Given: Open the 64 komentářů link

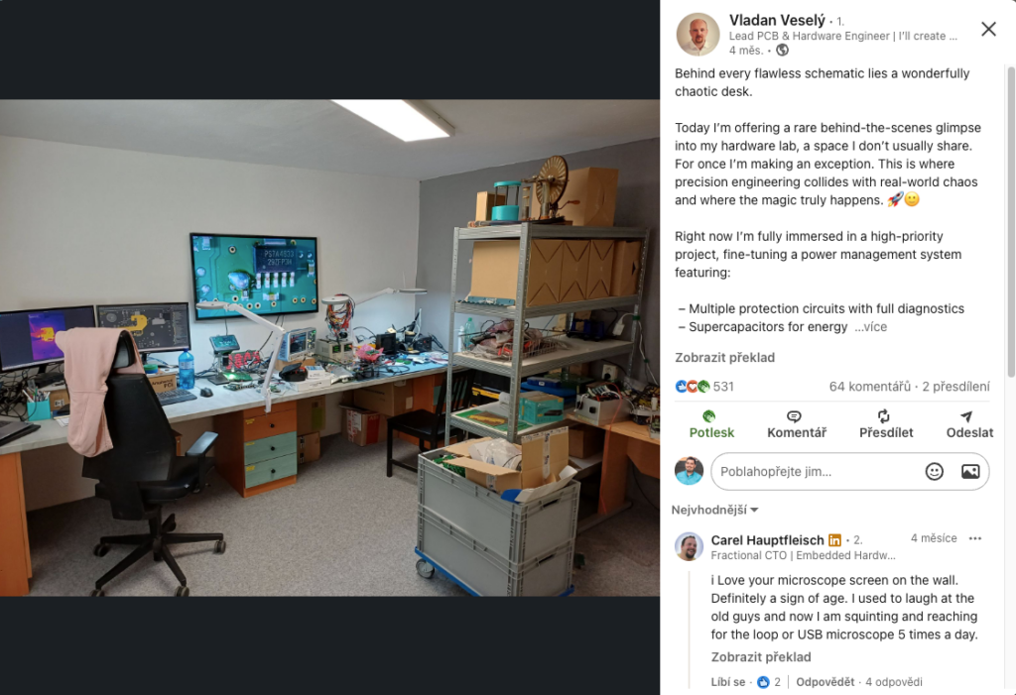Looking at the screenshot, I should click(x=869, y=387).
